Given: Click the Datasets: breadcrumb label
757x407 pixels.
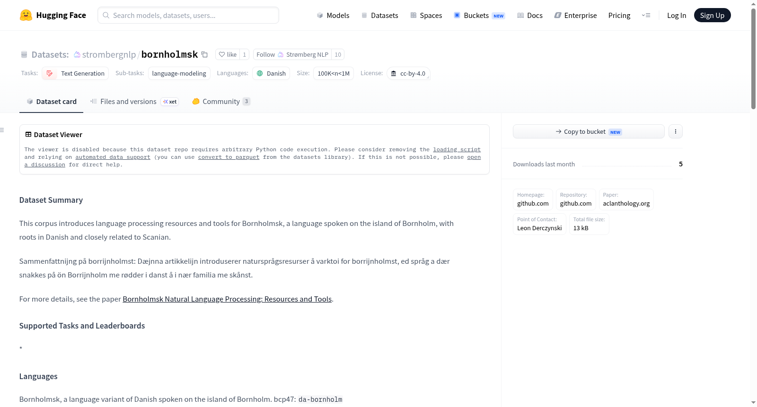Looking at the screenshot, I should (x=50, y=54).
